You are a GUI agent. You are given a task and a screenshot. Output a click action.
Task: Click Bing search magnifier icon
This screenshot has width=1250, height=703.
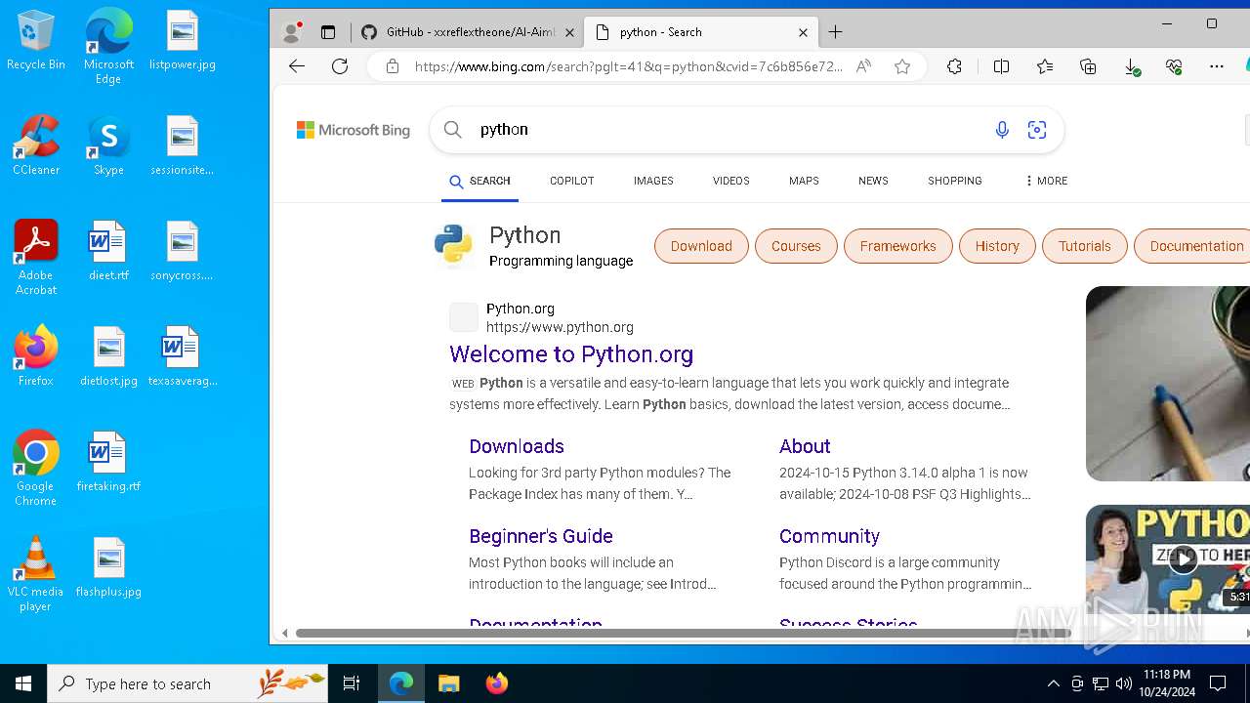pyautogui.click(x=452, y=130)
